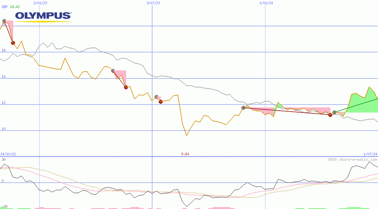Click the 24/10/22 start date label
The width and height of the screenshot is (378, 209).
[8, 154]
